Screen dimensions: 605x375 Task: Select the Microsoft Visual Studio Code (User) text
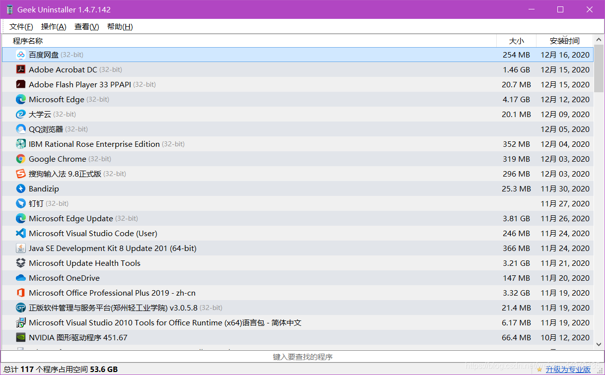pyautogui.click(x=93, y=233)
